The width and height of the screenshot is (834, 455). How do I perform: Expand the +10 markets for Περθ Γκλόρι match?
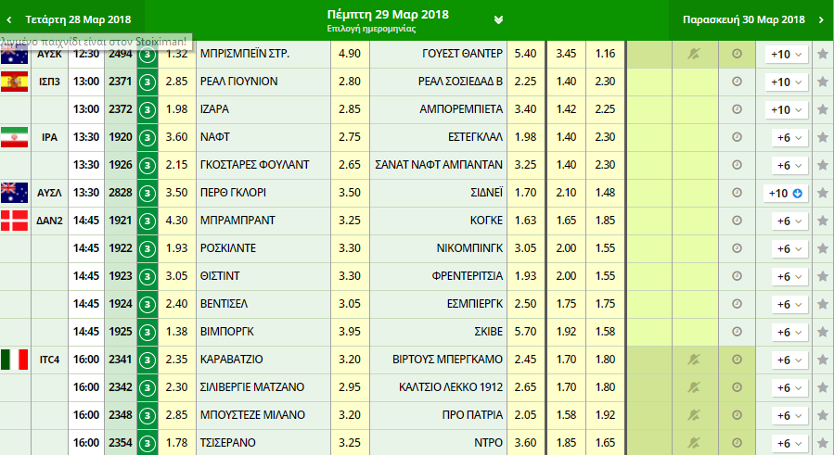[785, 193]
